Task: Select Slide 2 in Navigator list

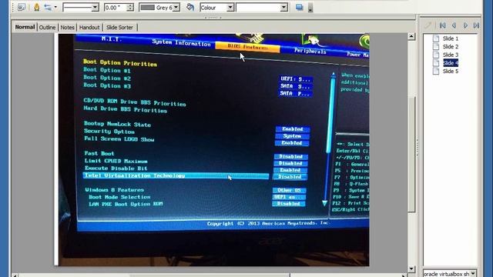Action: [x=450, y=46]
